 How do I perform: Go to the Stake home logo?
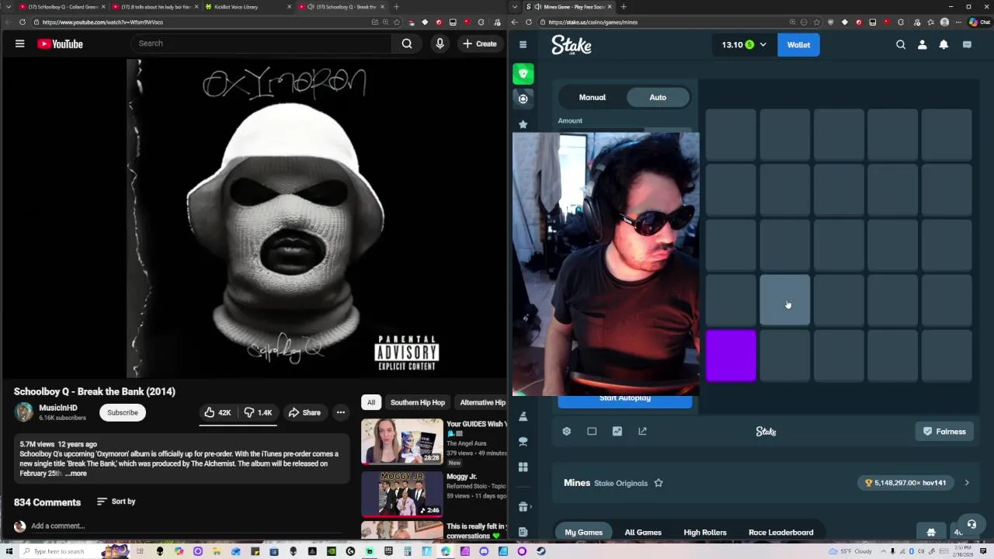(x=572, y=45)
